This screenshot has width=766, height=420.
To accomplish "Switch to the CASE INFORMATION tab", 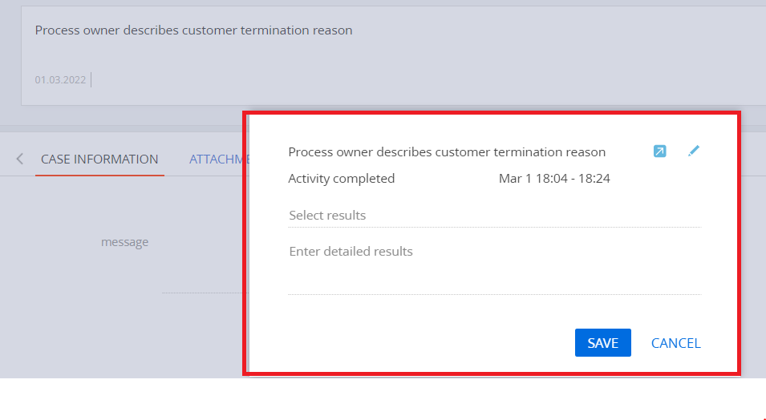I will (99, 160).
